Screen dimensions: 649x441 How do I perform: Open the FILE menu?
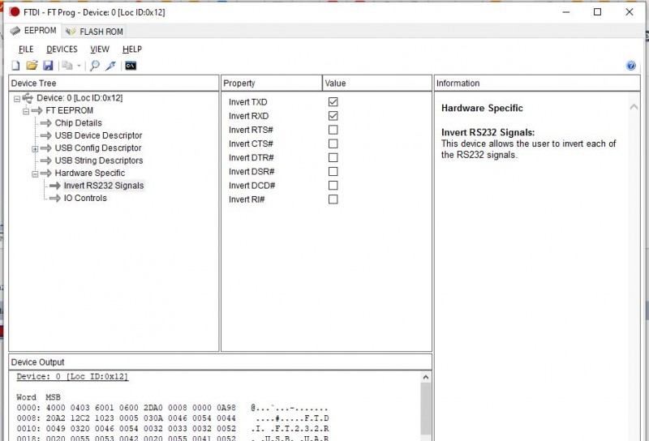[x=26, y=49]
